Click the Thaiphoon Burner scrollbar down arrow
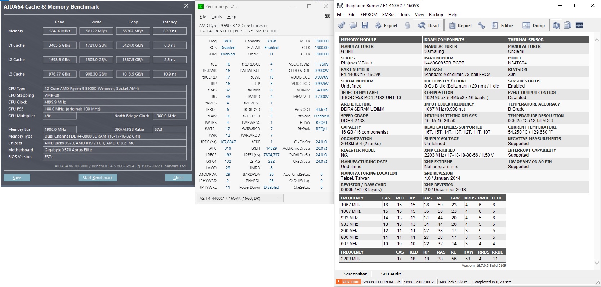Image resolution: width=601 pixels, height=287 pixels. point(597,263)
